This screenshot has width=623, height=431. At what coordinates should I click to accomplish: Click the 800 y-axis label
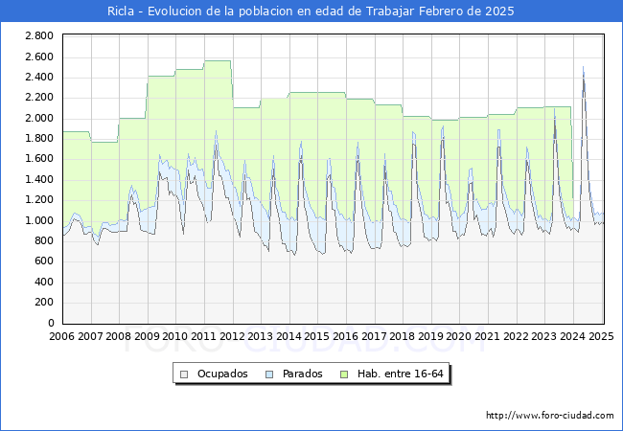[x=43, y=241]
